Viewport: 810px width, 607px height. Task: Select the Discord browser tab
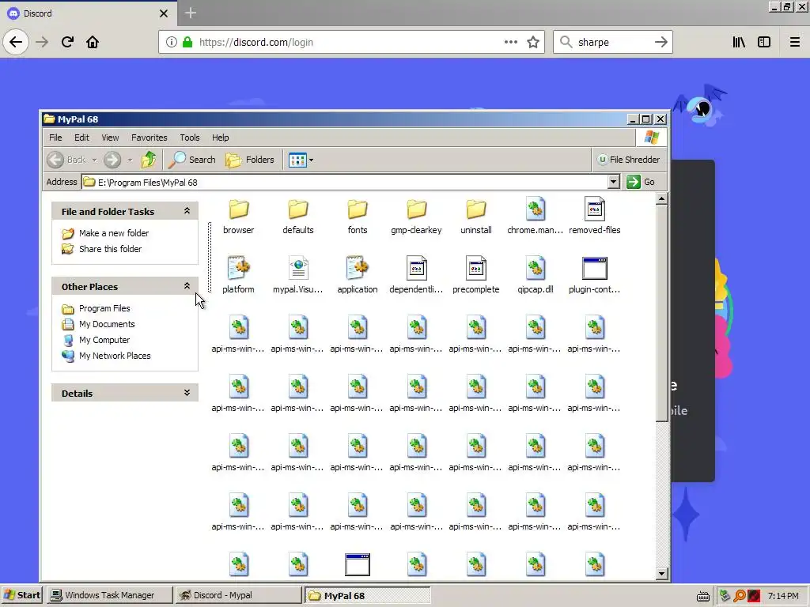88,13
